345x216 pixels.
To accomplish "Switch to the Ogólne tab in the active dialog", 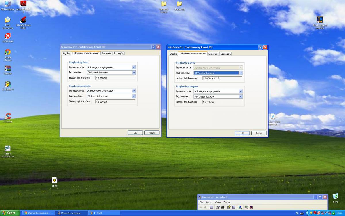I will point(173,54).
